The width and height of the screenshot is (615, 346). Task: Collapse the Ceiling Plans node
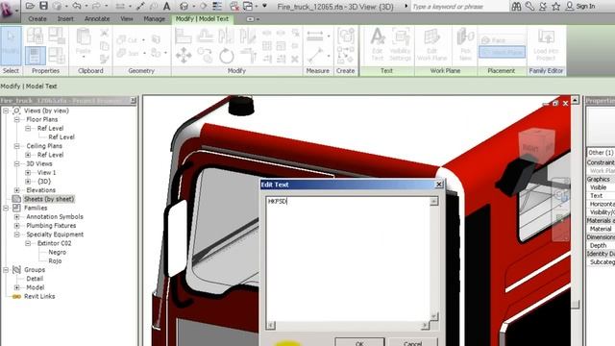17,146
